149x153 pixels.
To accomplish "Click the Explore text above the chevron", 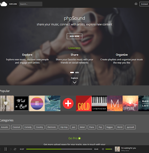I will pos(74,78).
